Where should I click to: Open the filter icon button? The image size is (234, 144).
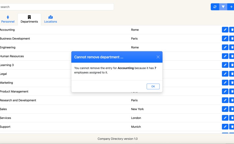pyautogui.click(x=223, y=7)
